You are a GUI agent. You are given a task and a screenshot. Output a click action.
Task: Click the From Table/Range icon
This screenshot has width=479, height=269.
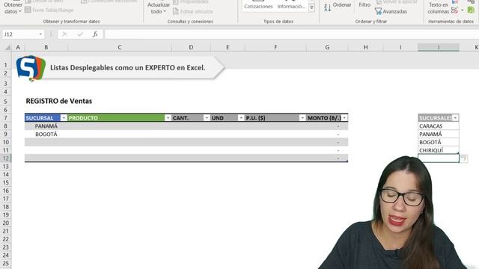pyautogui.click(x=28, y=10)
